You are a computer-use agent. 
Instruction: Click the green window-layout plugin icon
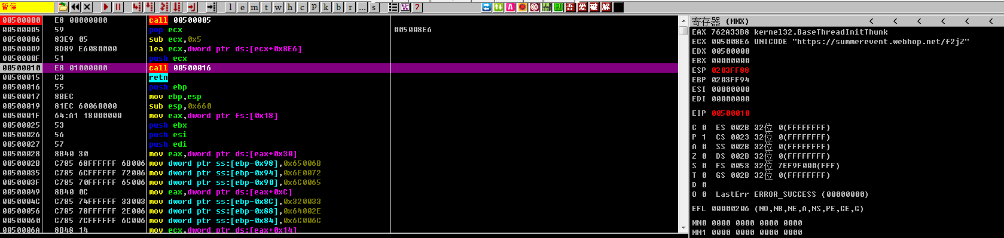pos(558,7)
